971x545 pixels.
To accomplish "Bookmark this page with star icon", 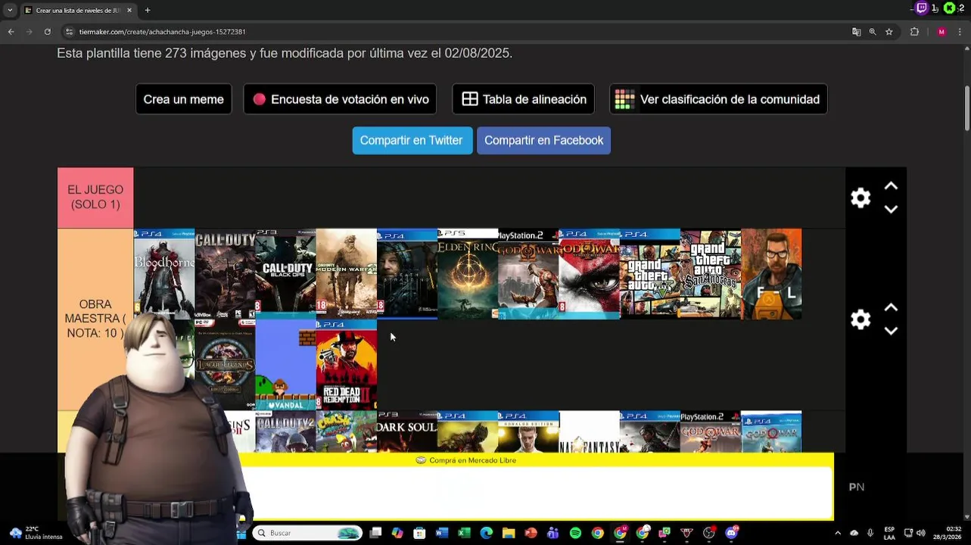I will [889, 32].
